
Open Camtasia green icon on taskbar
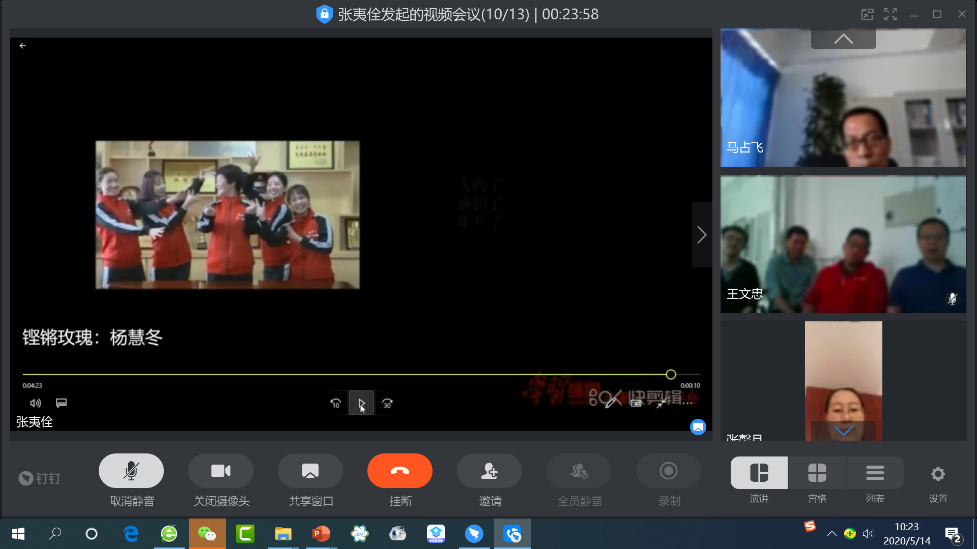point(245,534)
